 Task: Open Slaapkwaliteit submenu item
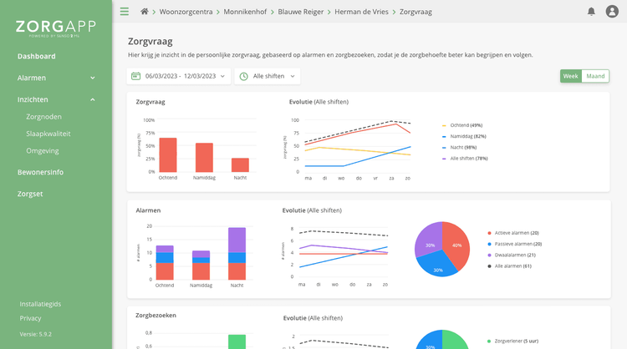tap(48, 134)
